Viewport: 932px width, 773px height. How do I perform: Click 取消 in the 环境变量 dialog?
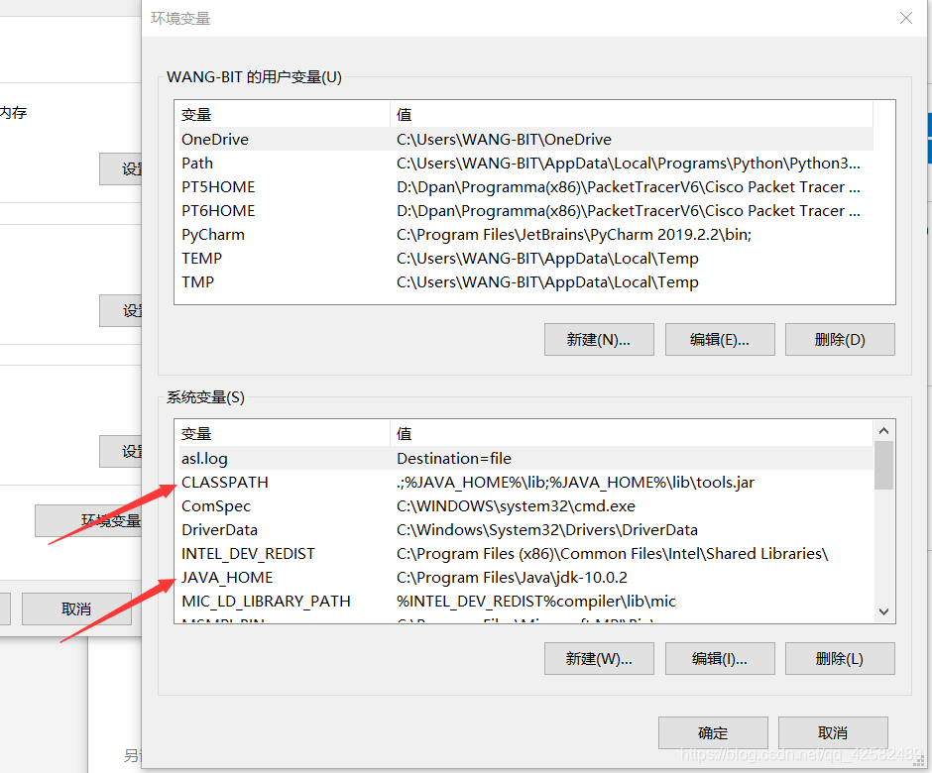833,732
